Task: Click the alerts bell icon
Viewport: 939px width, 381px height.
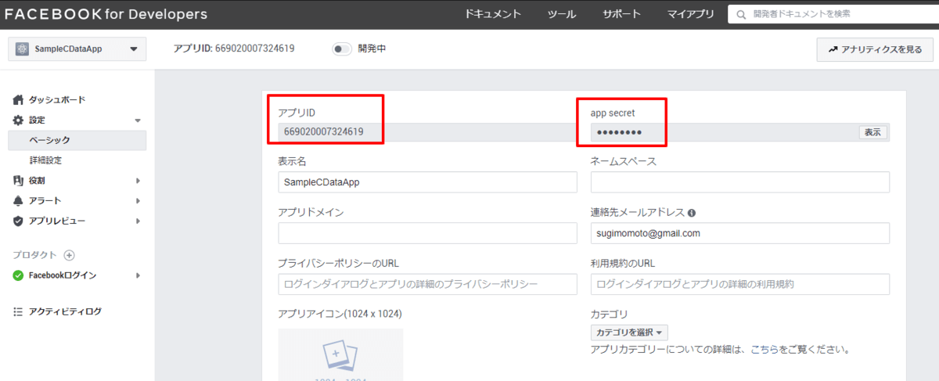Action: point(19,201)
